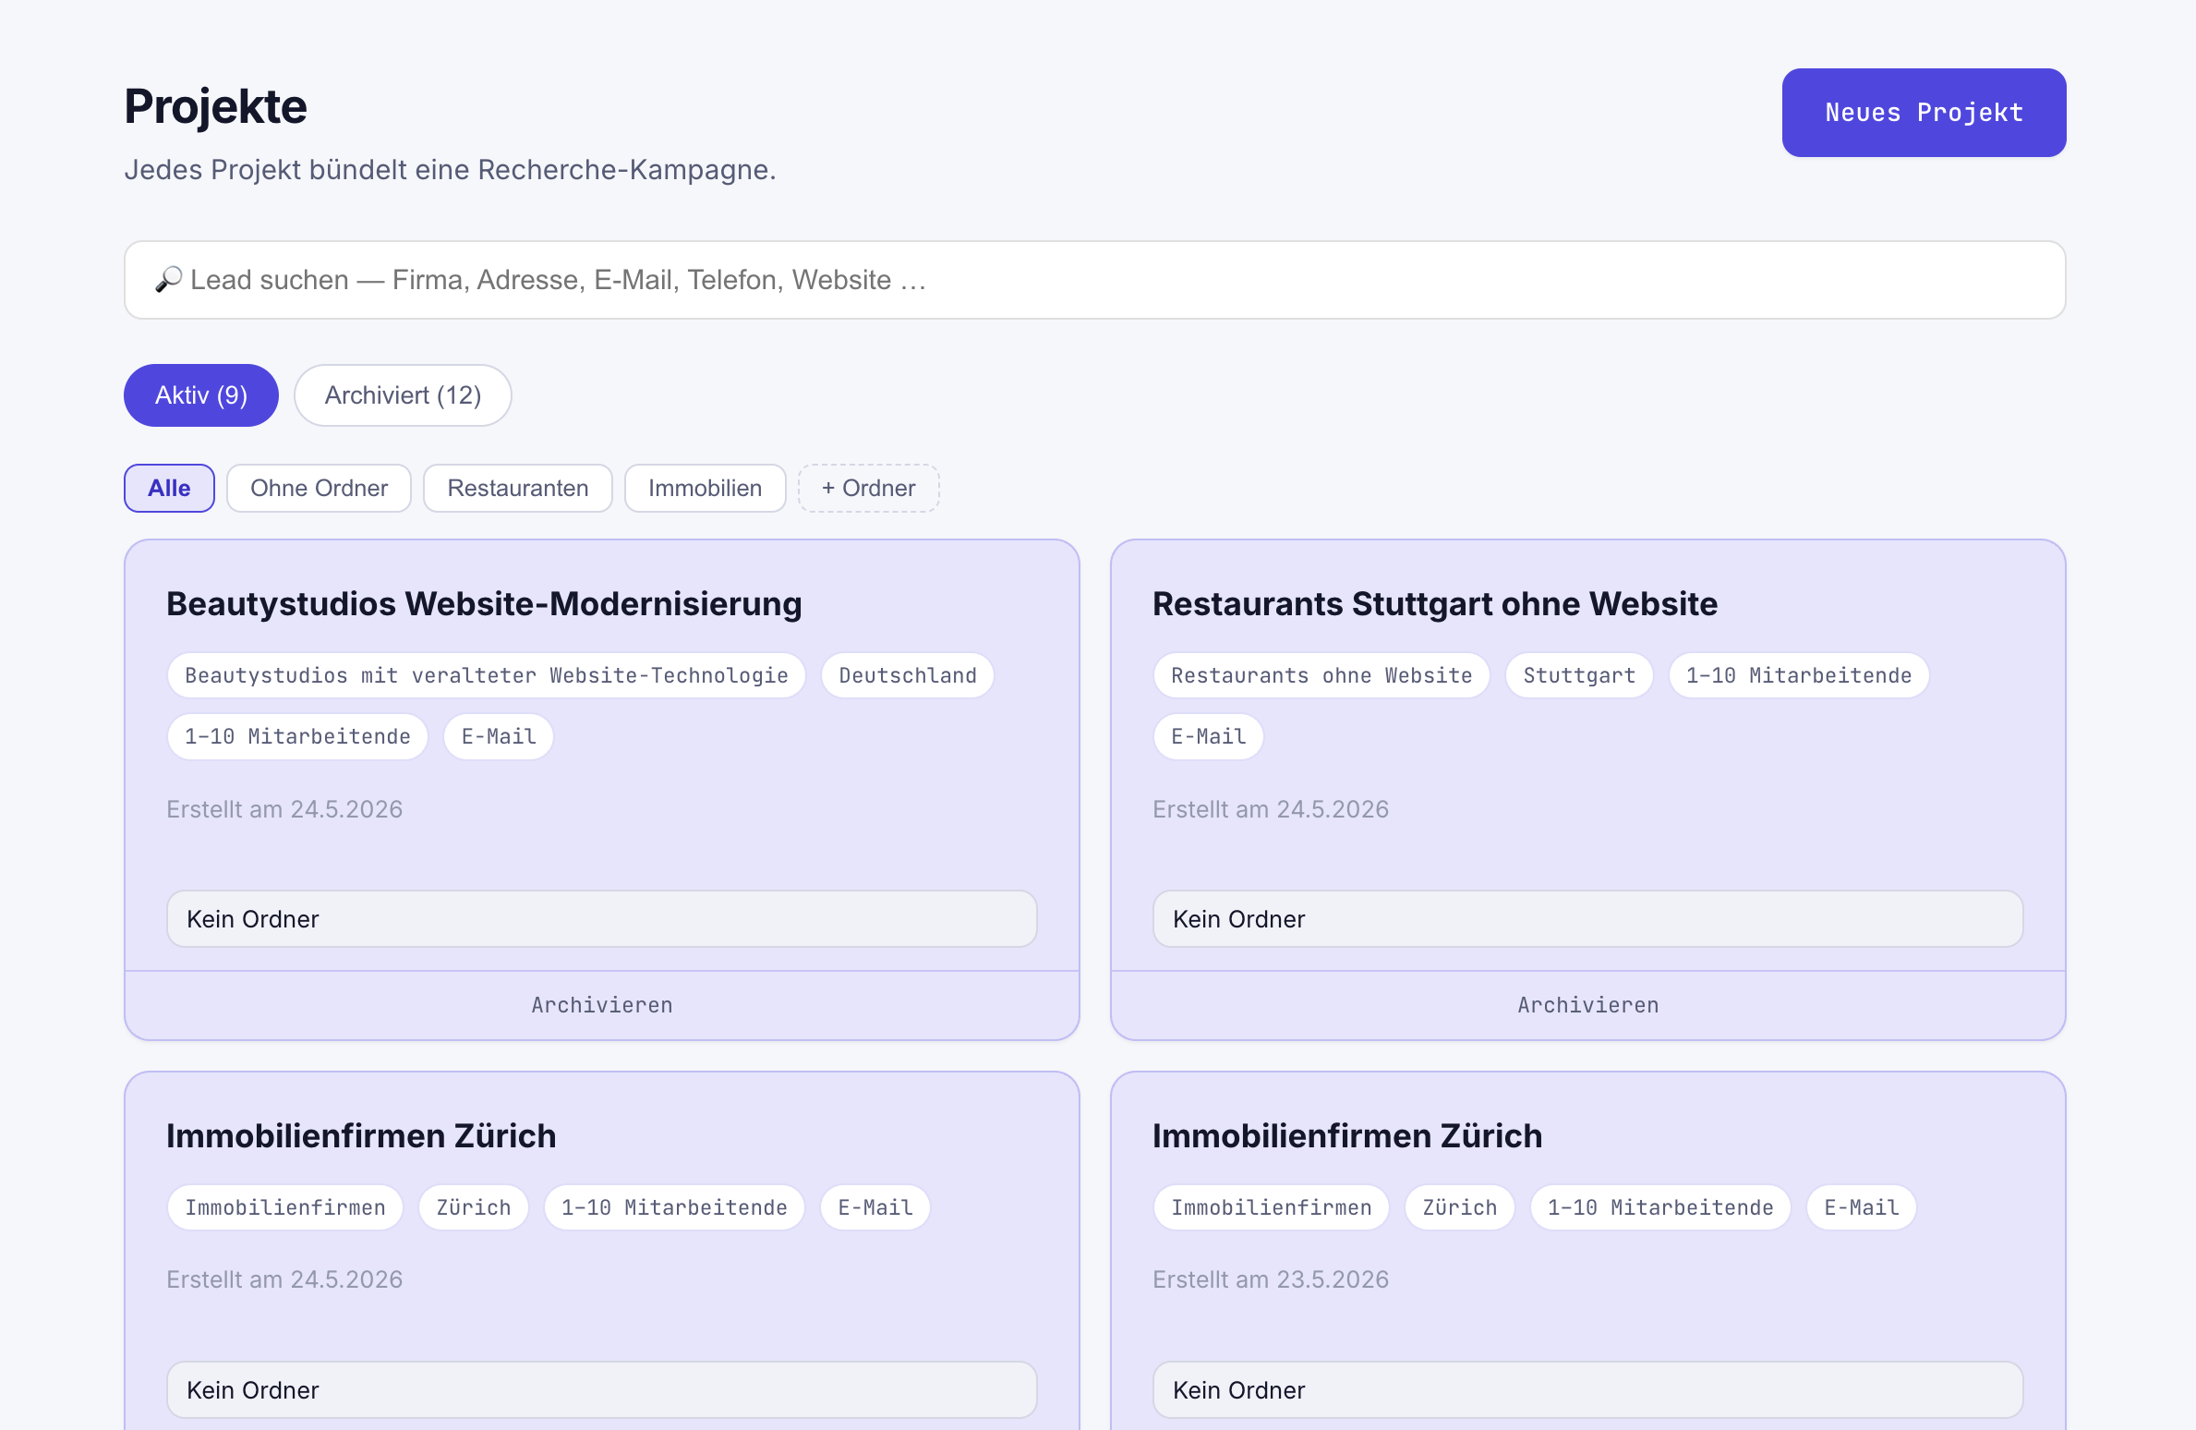
Task: Click the '1–10 Mitarbeitende' tag in the Beautystudios card
Action: click(297, 736)
